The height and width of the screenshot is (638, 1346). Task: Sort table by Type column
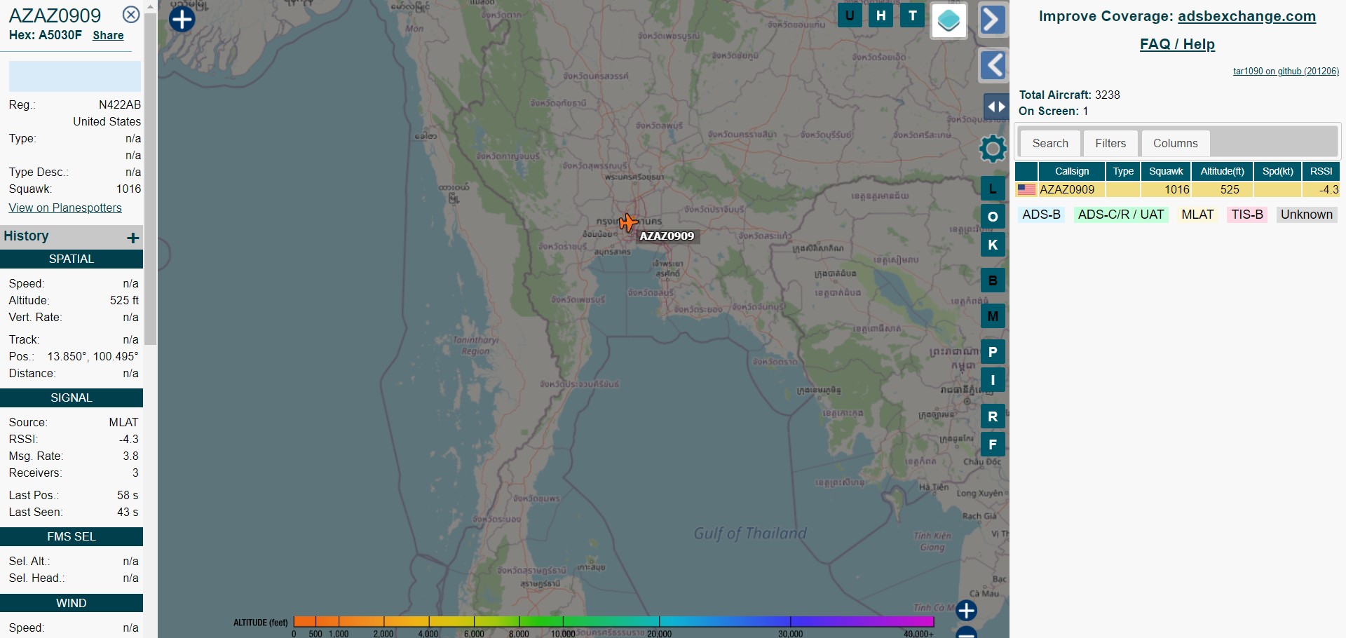click(x=1123, y=171)
